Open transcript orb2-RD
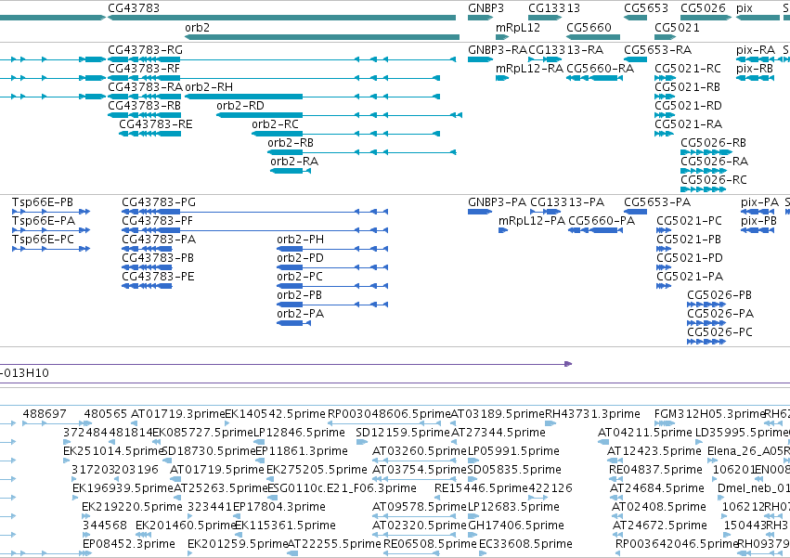790x558 pixels. point(339,115)
